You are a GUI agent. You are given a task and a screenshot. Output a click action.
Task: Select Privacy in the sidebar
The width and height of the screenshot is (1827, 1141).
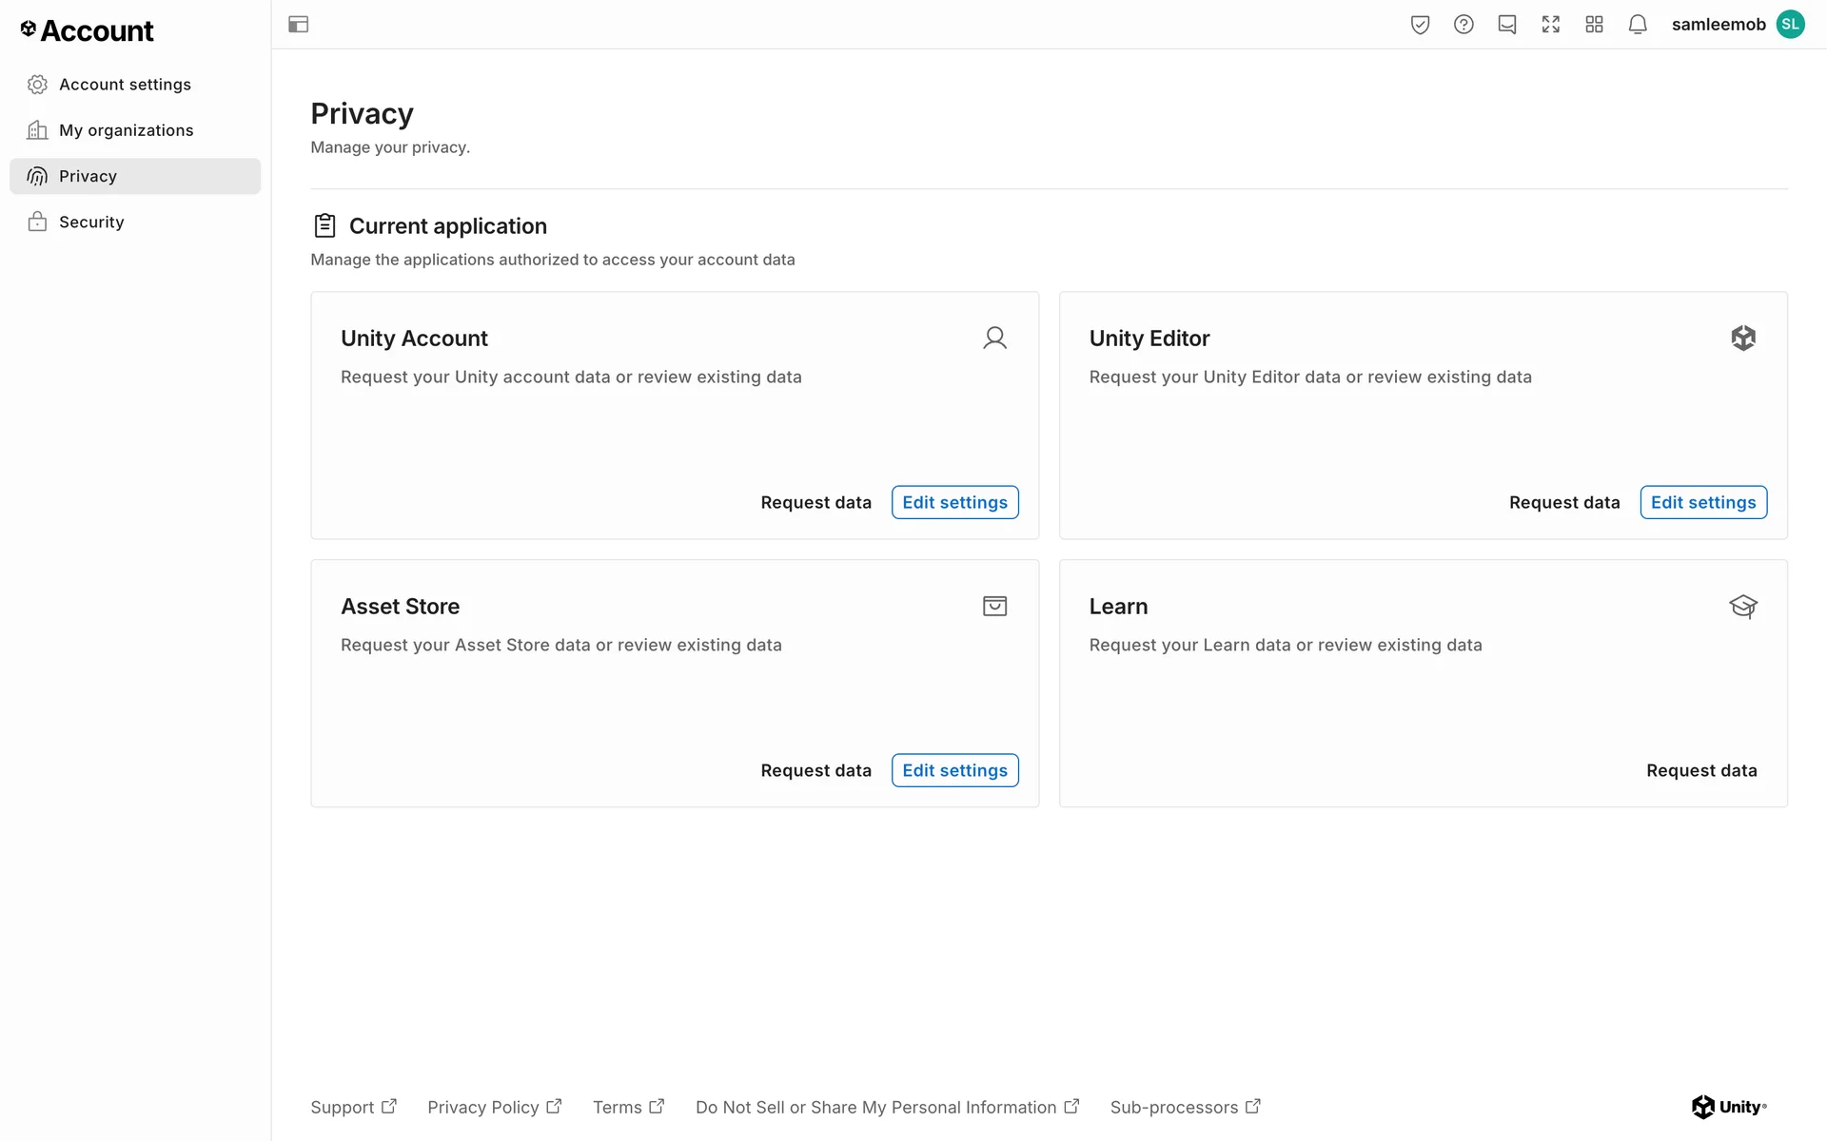pos(88,176)
